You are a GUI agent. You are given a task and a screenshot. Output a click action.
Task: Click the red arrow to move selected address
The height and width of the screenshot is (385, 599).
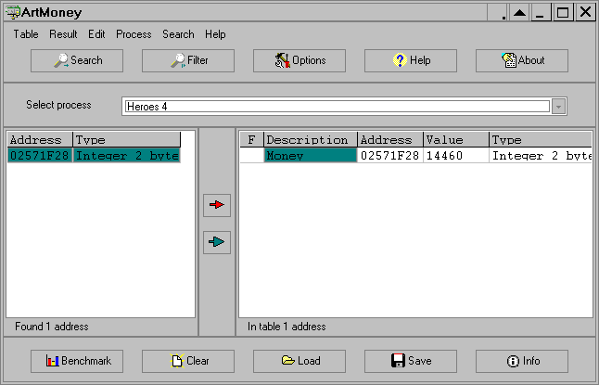click(x=217, y=205)
